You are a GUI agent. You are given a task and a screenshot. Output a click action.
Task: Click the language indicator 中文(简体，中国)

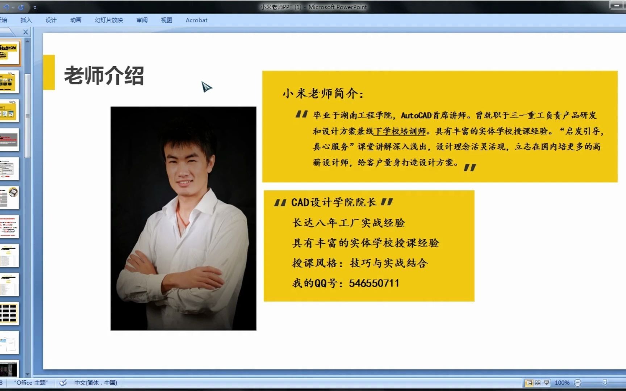pos(96,383)
